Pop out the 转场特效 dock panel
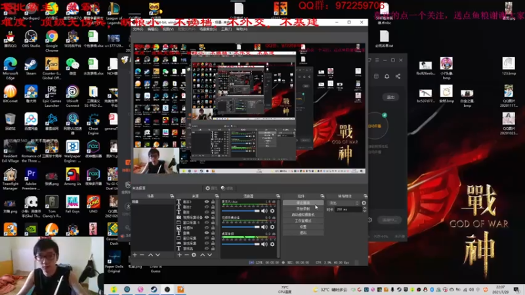 point(366,196)
